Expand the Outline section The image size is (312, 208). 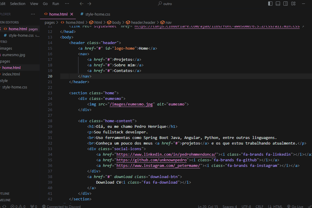pyautogui.click(x=5, y=194)
